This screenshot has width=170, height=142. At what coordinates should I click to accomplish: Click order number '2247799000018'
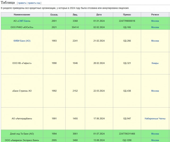point(127,21)
